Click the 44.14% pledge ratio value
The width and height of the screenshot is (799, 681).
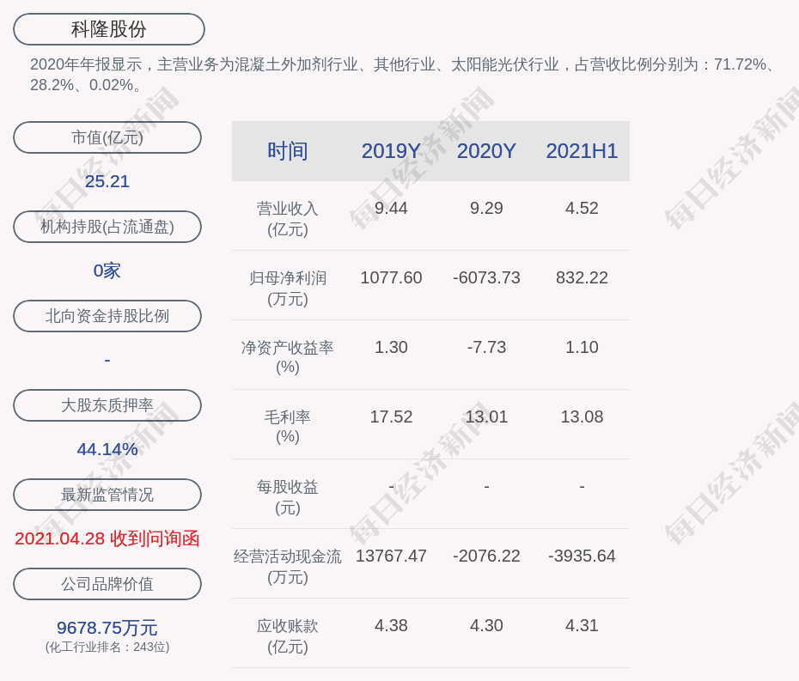coord(107,449)
